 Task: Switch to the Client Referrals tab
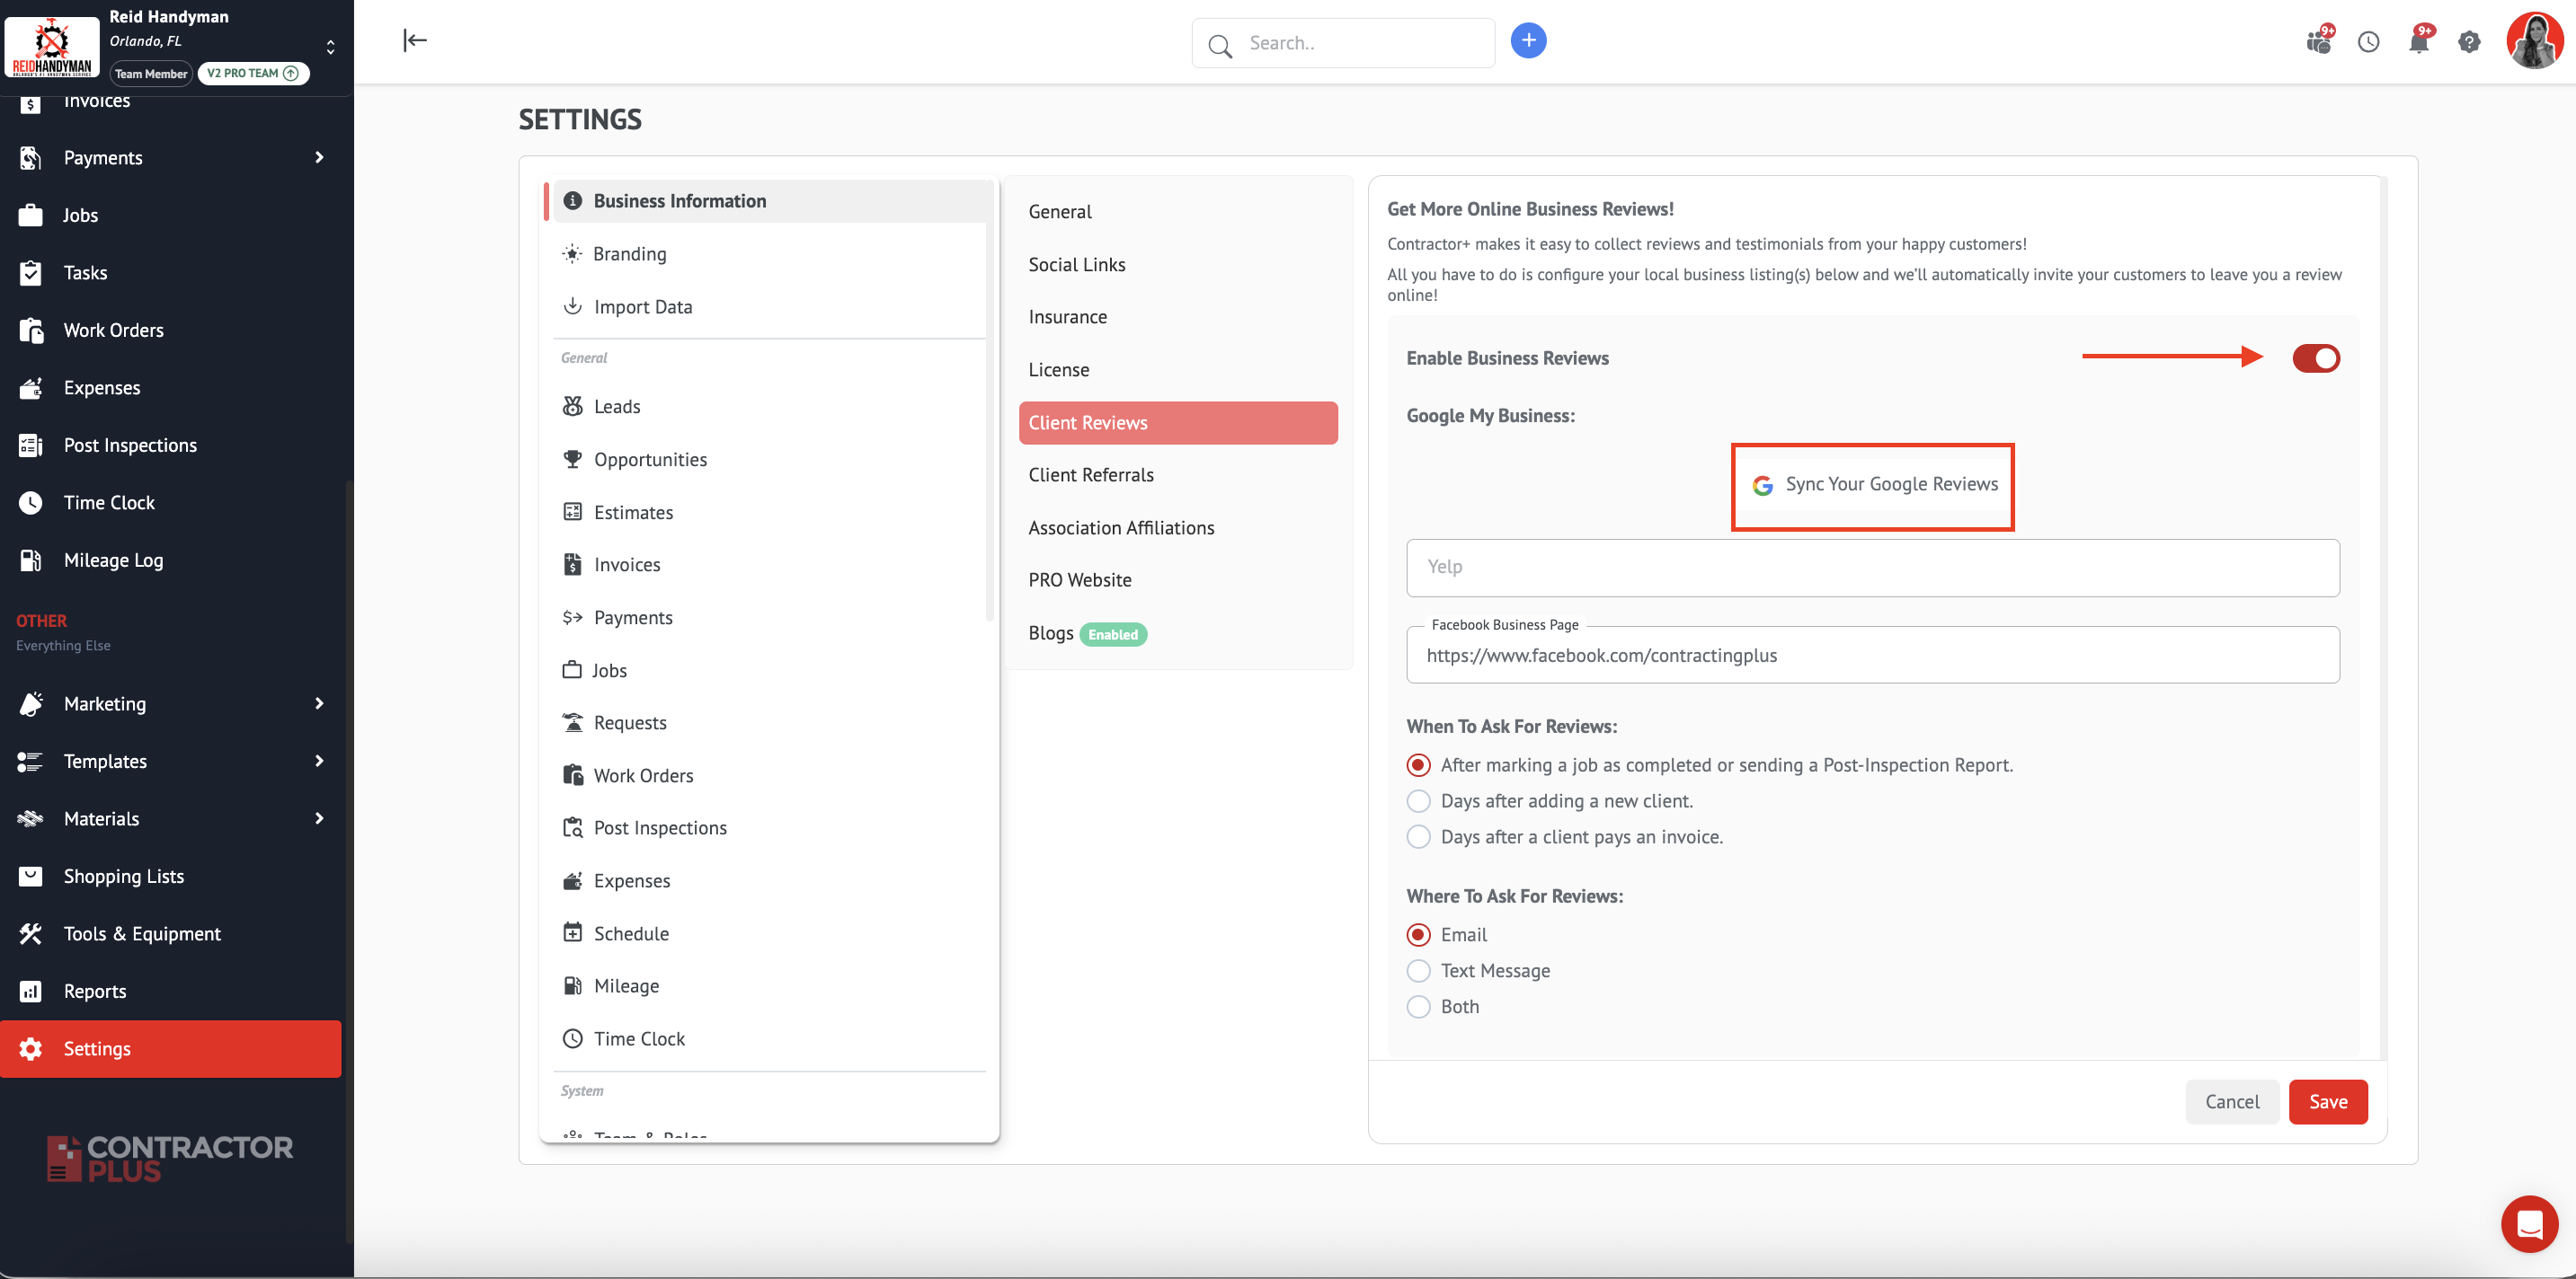tap(1090, 474)
